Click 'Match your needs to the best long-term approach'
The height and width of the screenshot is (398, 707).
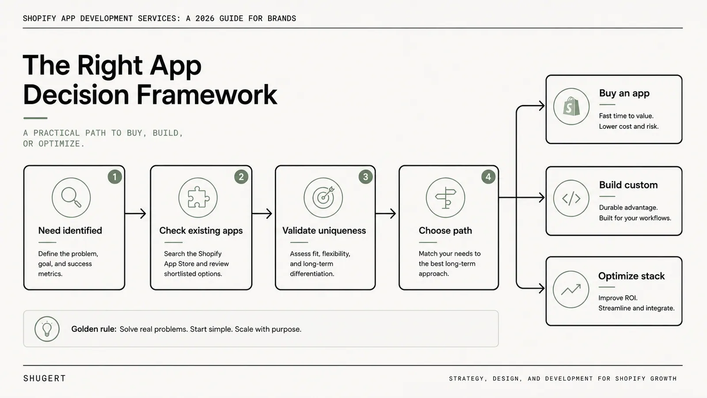(450, 264)
